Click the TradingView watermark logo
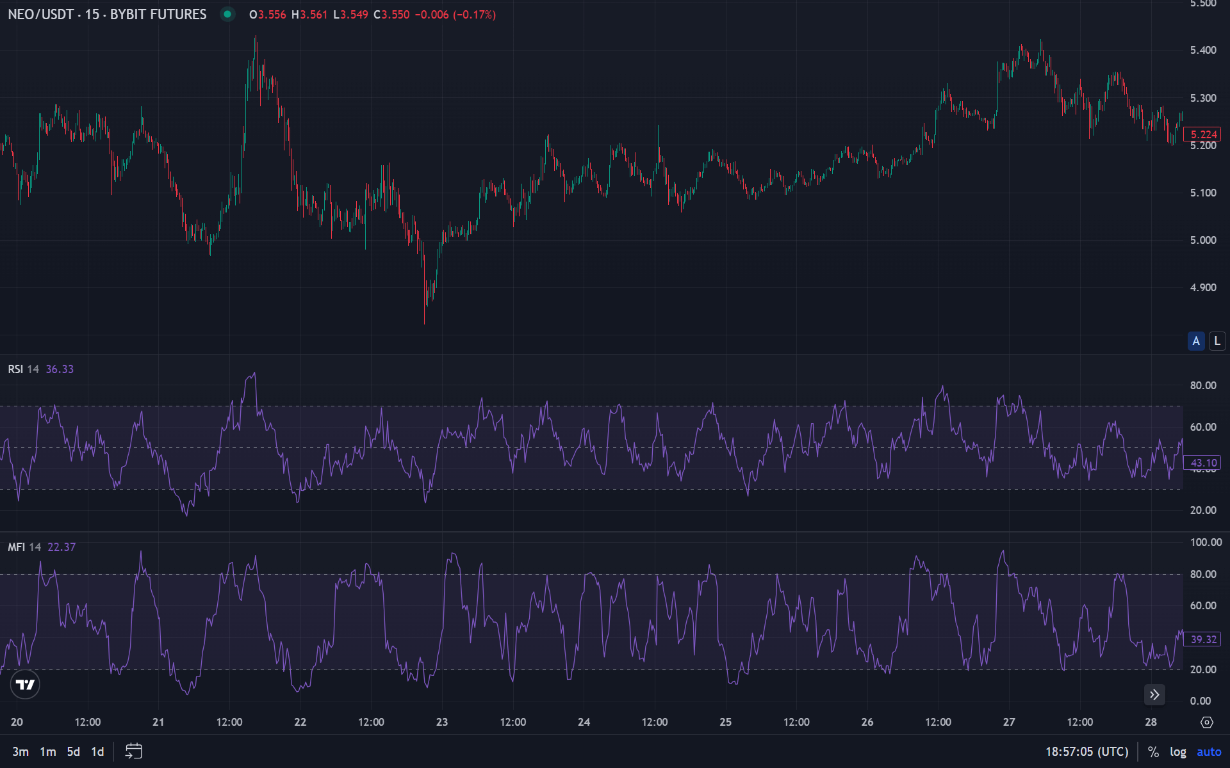 [25, 684]
